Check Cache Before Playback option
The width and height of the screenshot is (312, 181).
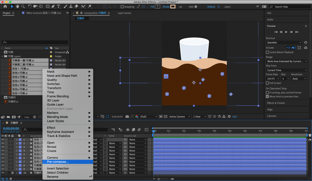coord(268,52)
